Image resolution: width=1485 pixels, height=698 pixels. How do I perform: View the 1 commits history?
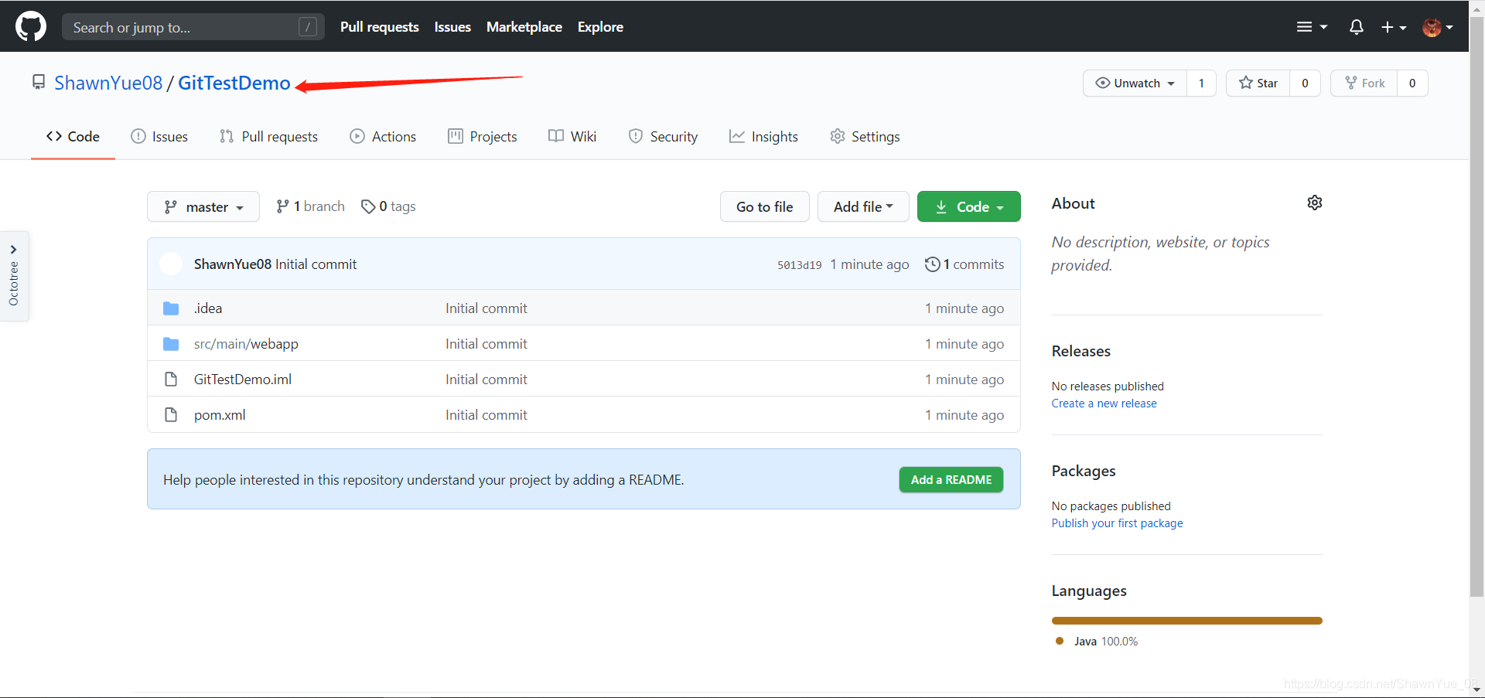964,264
